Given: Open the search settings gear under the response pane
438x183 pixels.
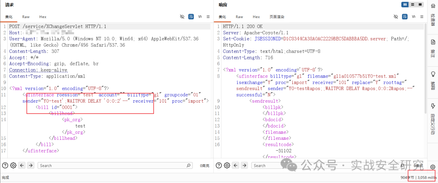Looking at the screenshot, I should [227, 166].
